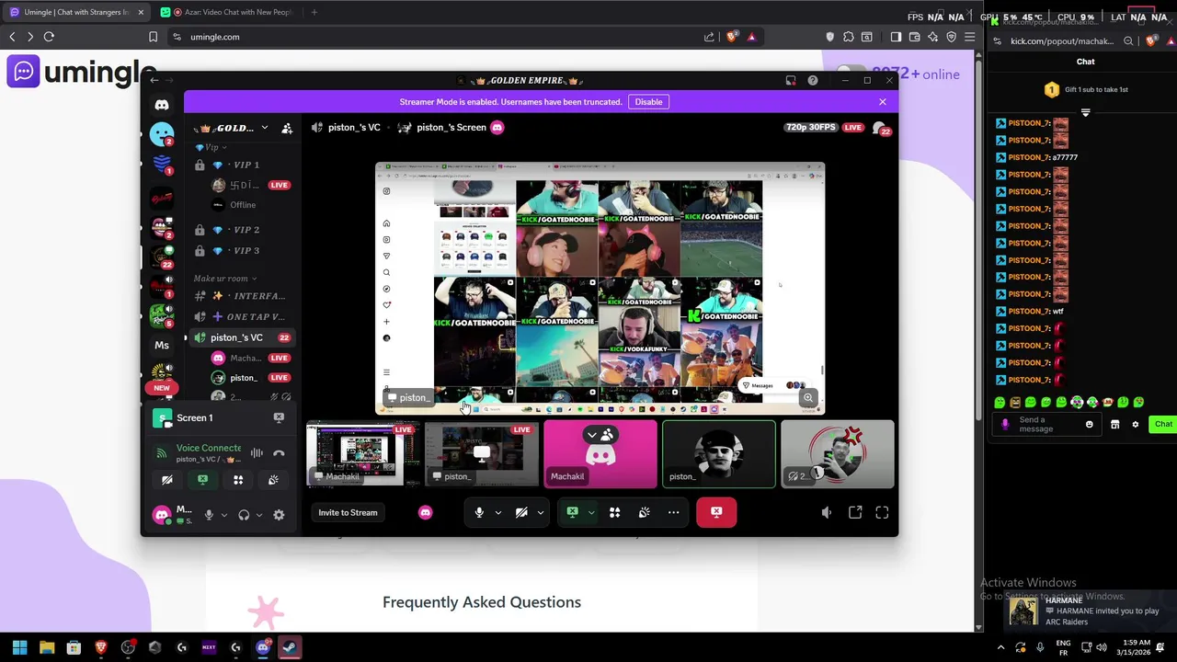Click red stop streaming button in call bar
Viewport: 1177px width, 662px height.
[716, 512]
